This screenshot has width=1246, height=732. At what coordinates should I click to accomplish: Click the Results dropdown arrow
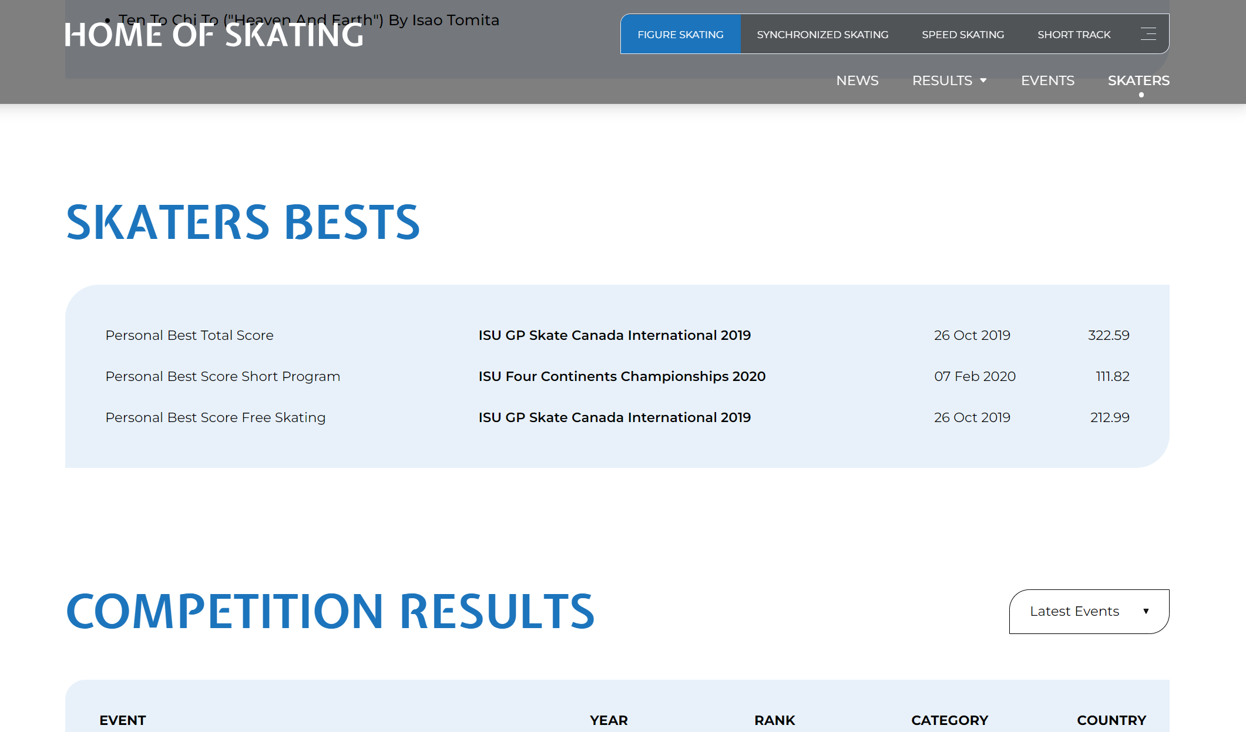point(983,80)
